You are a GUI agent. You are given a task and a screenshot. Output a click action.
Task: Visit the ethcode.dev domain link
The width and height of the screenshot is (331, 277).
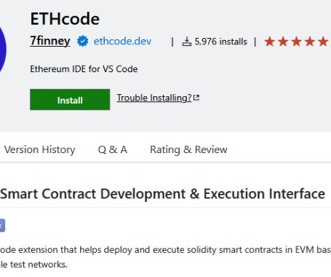click(122, 42)
